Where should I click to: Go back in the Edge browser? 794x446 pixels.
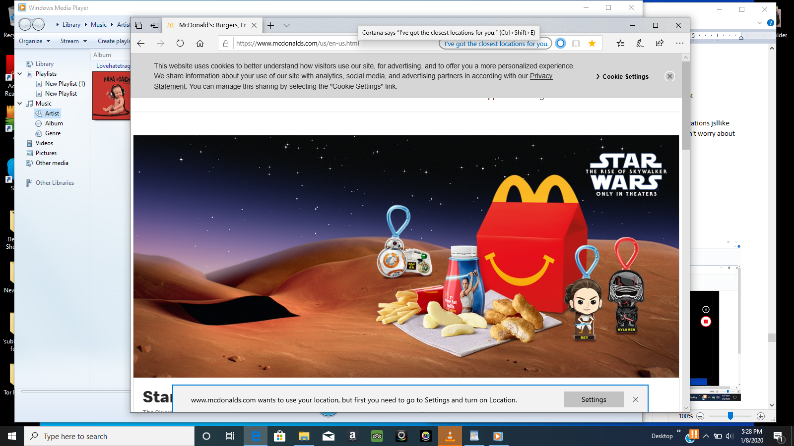click(141, 44)
